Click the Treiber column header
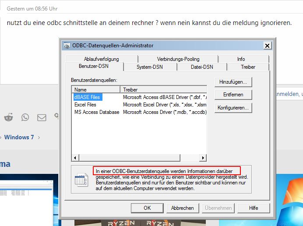This screenshot has width=303, height=226. (163, 90)
